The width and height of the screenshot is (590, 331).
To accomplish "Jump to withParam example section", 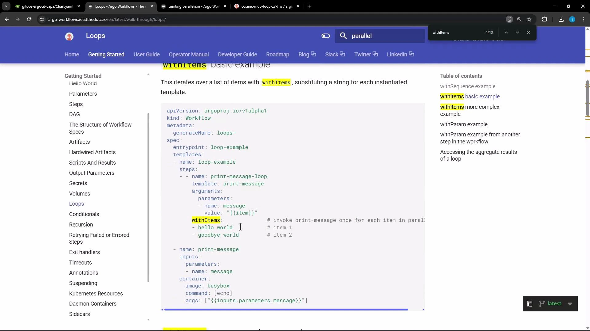I will pyautogui.click(x=464, y=124).
